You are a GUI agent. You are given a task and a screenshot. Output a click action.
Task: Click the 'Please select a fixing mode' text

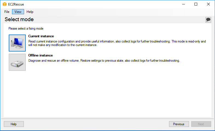pos(26,29)
